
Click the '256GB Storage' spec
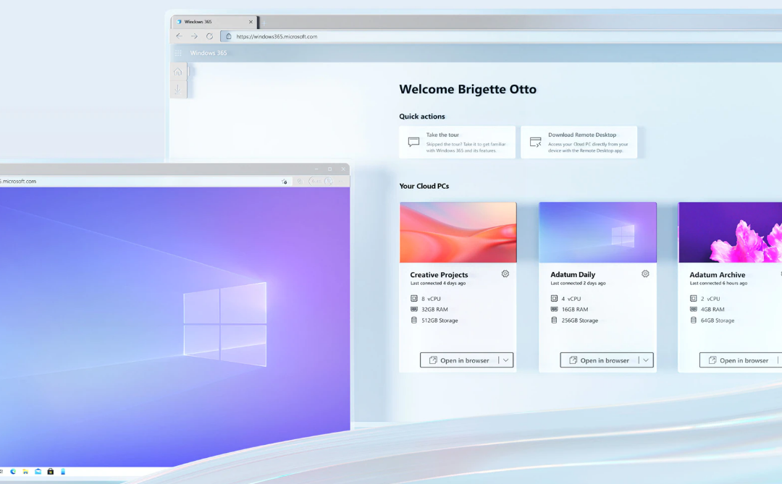(x=579, y=320)
